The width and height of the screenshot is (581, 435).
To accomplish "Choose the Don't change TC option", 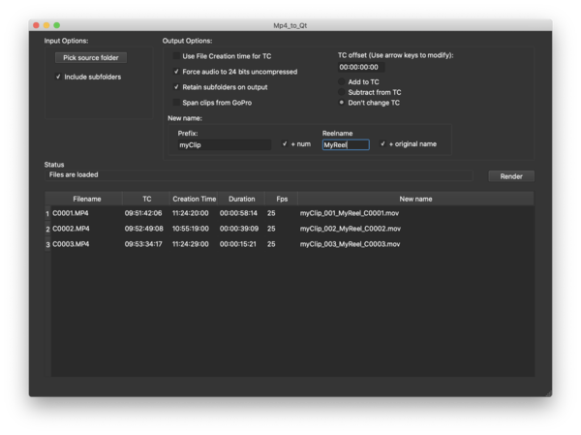I will (x=341, y=102).
